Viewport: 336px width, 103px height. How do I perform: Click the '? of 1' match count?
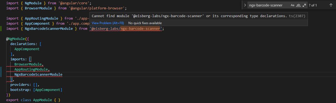[313, 5]
